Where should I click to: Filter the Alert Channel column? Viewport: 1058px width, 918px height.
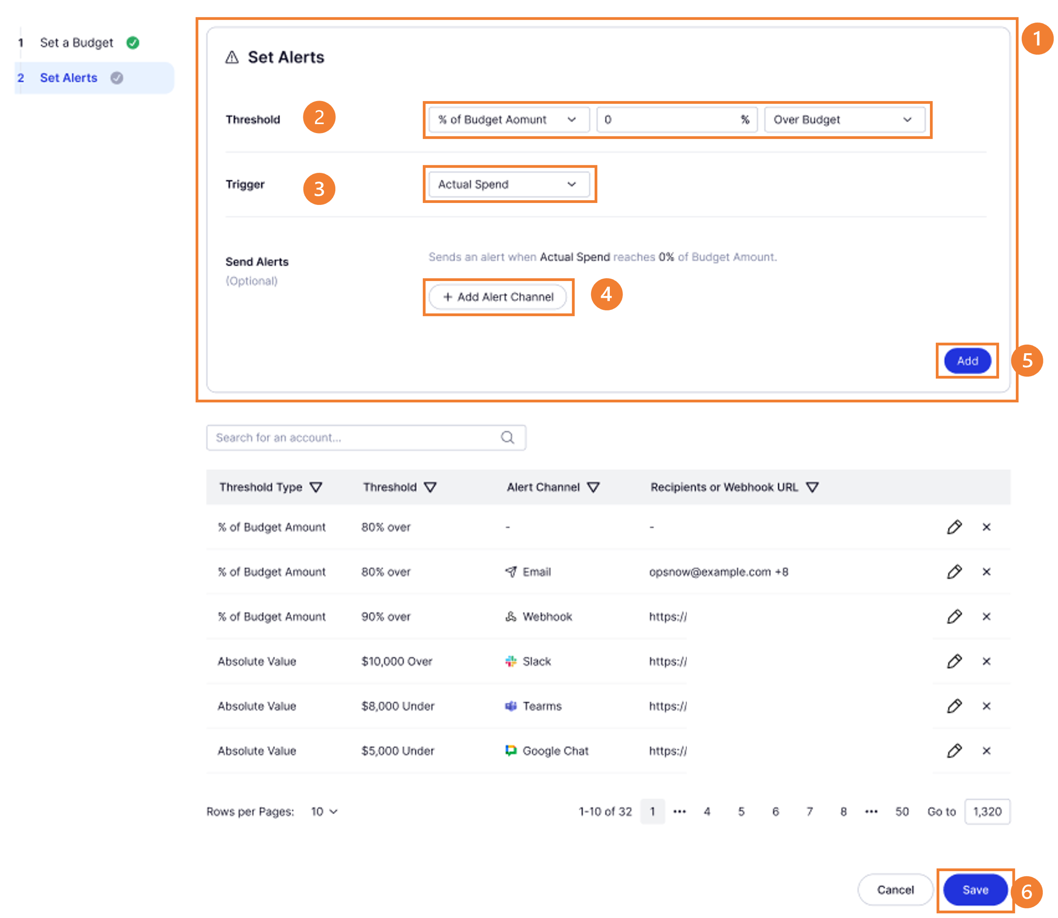coord(593,487)
